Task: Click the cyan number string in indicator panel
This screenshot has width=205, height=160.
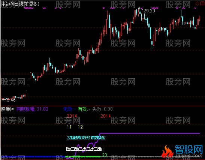Action: pos(86,138)
